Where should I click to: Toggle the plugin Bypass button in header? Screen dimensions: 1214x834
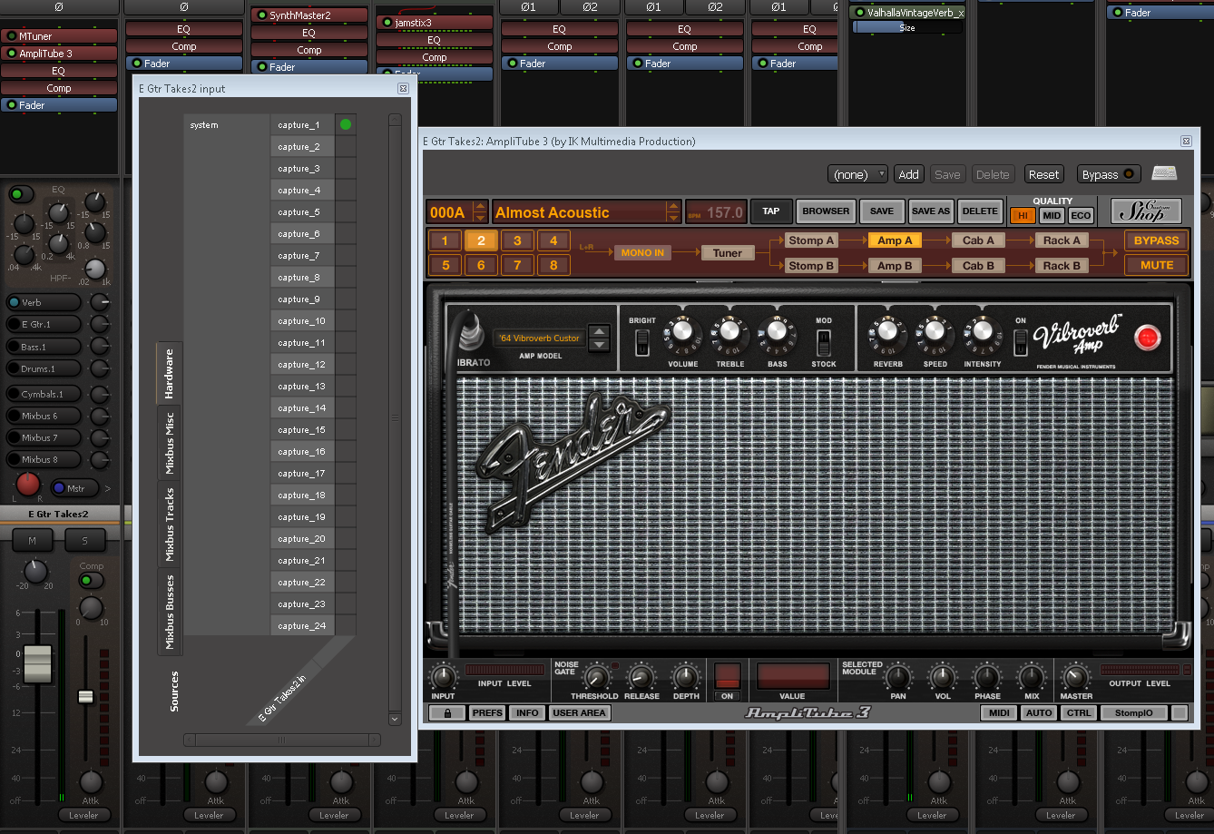(x=1109, y=174)
